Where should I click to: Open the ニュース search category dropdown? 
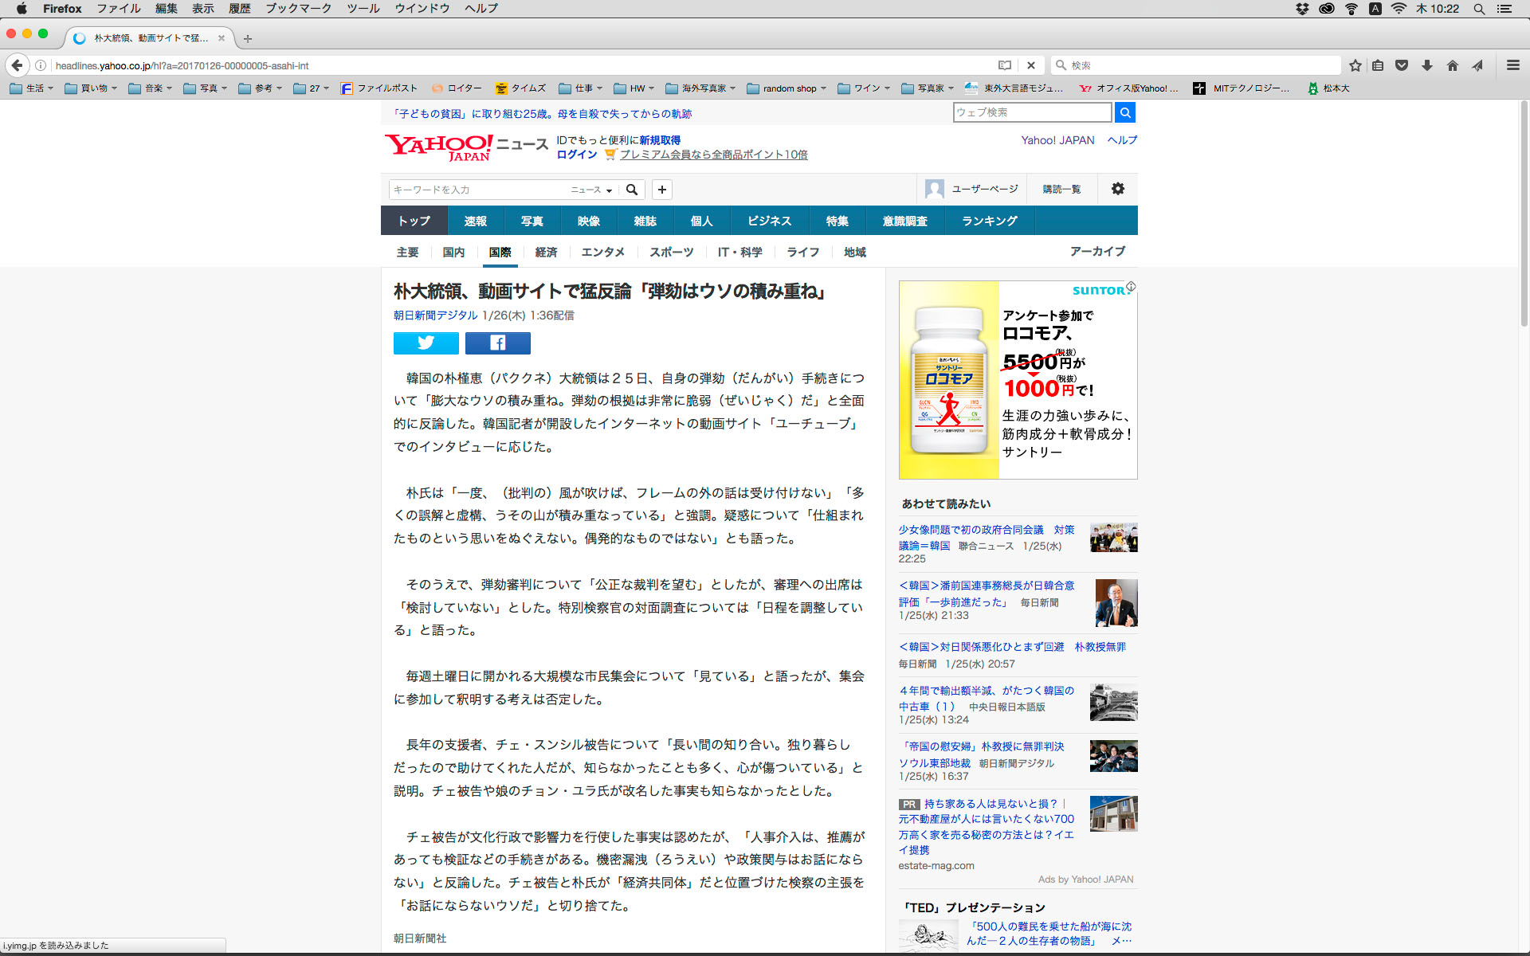[x=591, y=190]
